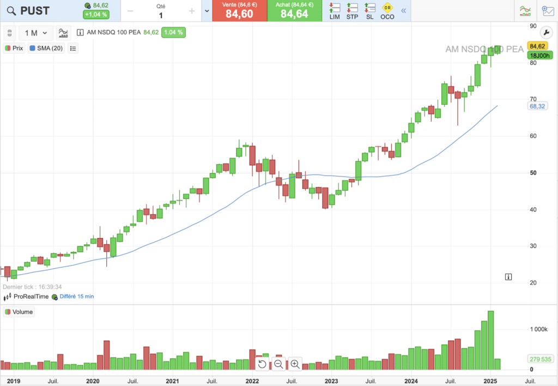558x386 pixels.
Task: Open chart settings wrench icon
Action: tap(546, 32)
